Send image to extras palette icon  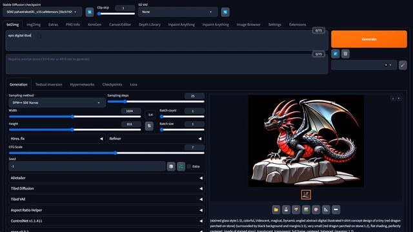[316, 209]
